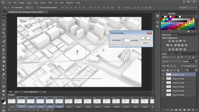Select the Clone Stamp tool
The width and height of the screenshot is (199, 112).
point(3,49)
